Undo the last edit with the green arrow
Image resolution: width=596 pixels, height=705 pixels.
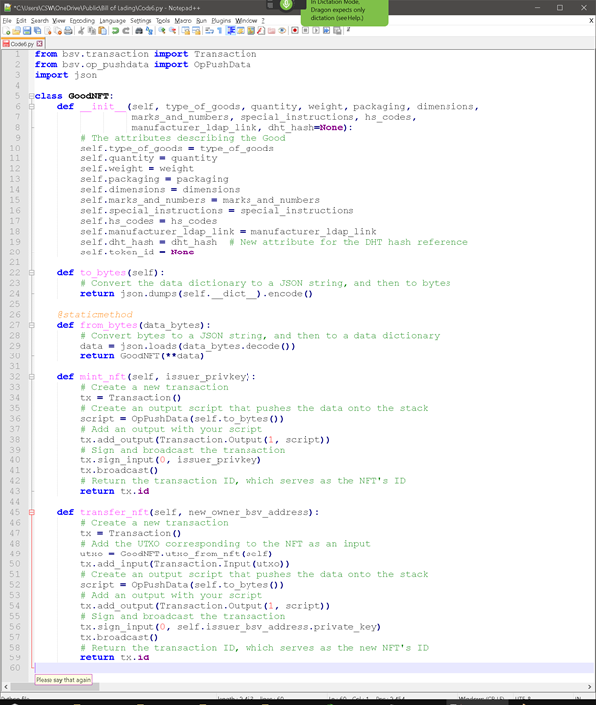pyautogui.click(x=115, y=31)
